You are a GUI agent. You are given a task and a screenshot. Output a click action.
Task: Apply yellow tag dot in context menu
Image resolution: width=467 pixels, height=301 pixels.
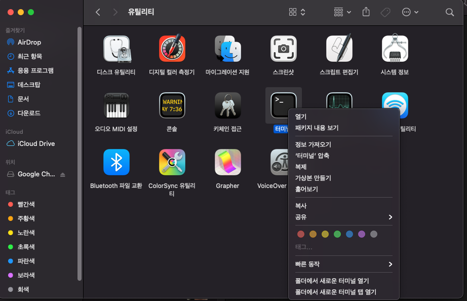pos(325,234)
